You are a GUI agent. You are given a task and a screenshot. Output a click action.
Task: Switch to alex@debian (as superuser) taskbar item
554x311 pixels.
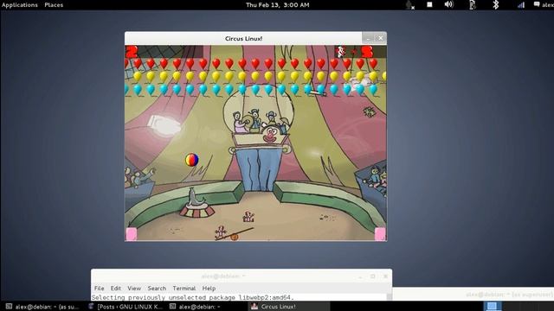coord(42,307)
